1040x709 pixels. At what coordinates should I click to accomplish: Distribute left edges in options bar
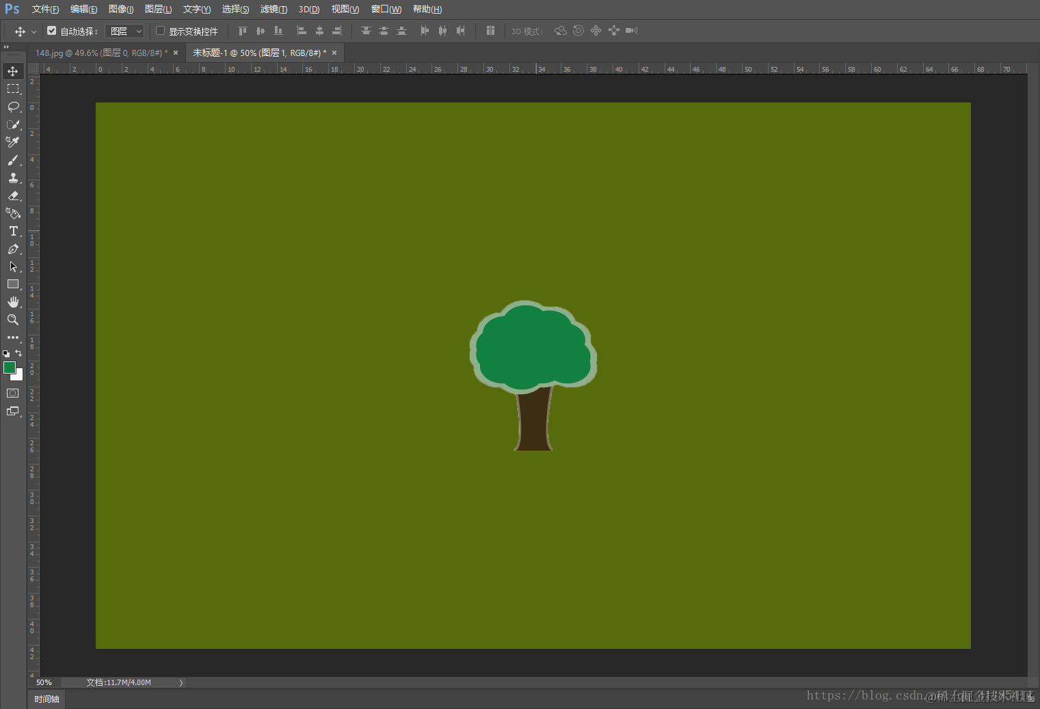click(425, 31)
